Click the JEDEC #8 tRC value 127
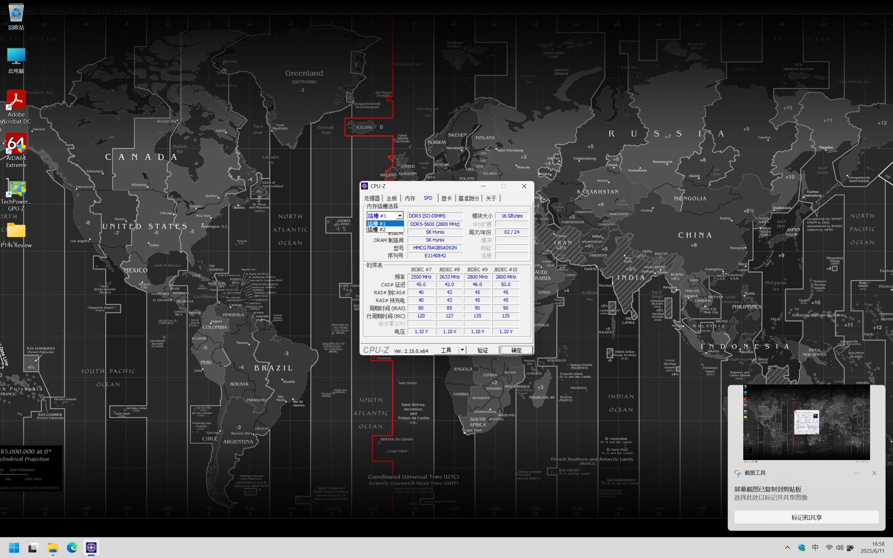Viewport: 893px width, 558px height. pos(449,316)
